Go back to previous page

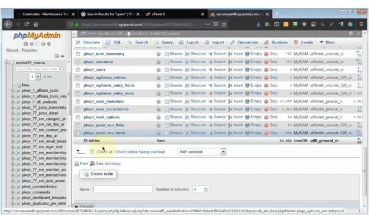8,24
